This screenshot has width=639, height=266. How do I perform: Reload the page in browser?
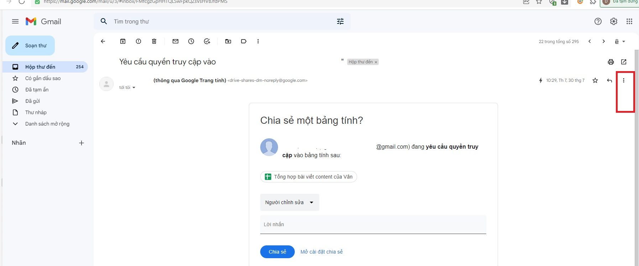(22, 1)
